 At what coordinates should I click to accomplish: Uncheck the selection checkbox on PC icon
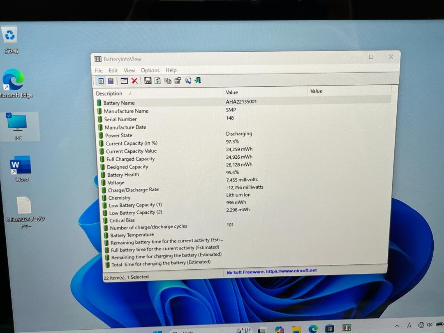click(x=9, y=115)
